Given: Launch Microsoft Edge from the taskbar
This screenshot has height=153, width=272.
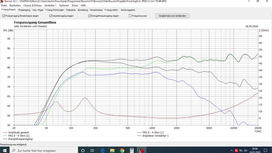Looking at the screenshot, I should tap(102, 150).
